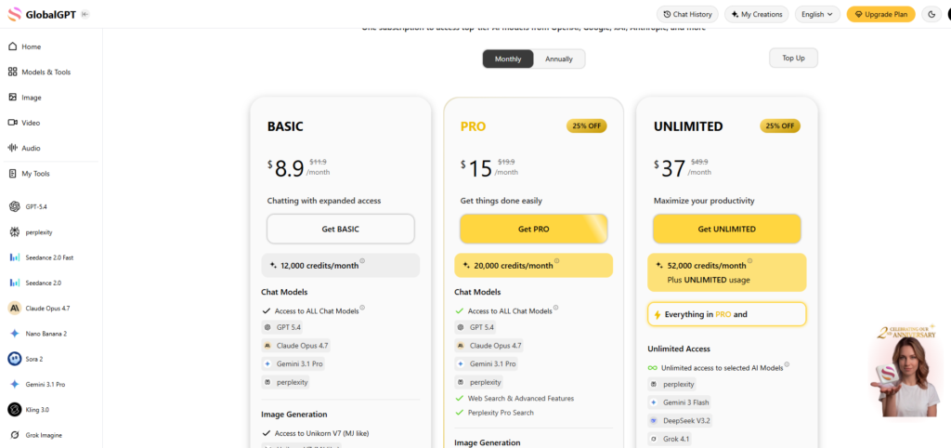951x448 pixels.
Task: Expand the English language dropdown
Action: (817, 14)
